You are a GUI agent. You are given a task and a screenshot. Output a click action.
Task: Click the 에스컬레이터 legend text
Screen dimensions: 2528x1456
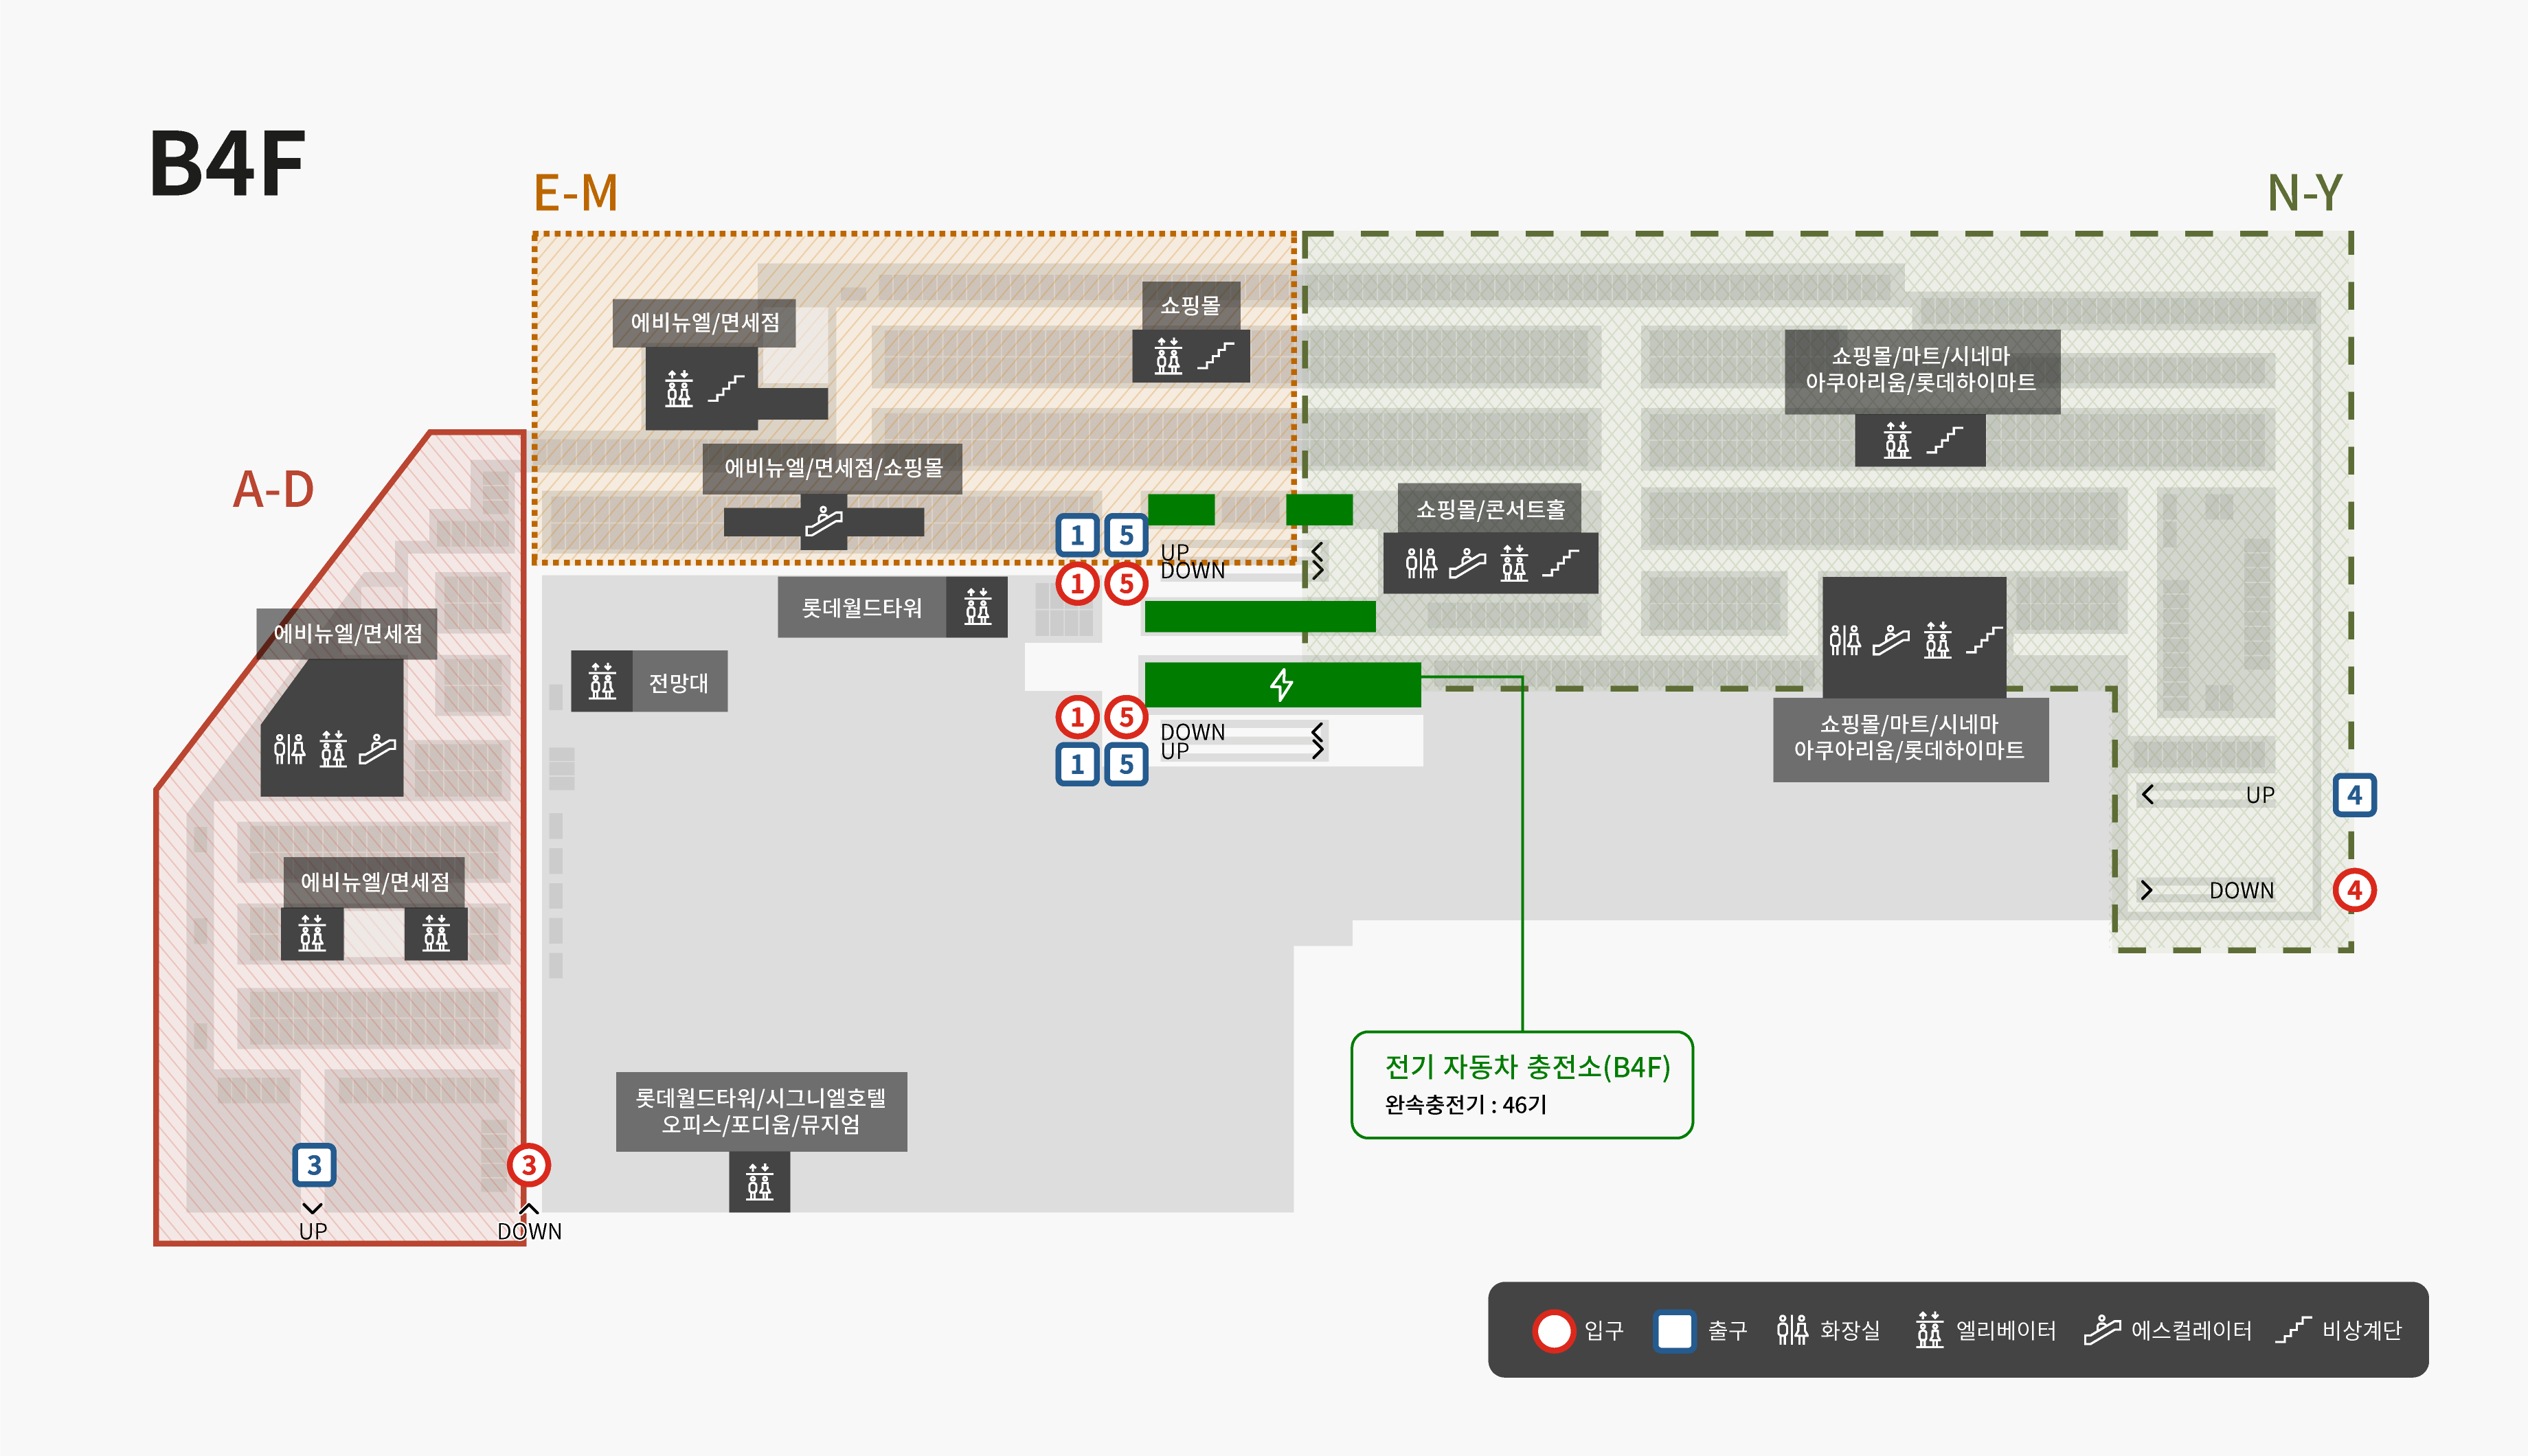[2191, 1330]
